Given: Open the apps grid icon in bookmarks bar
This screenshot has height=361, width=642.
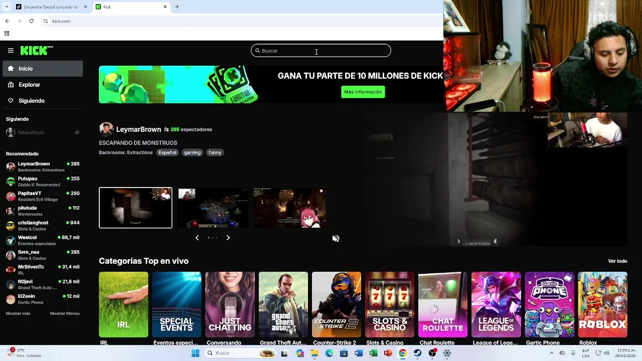Looking at the screenshot, I should tap(7, 34).
